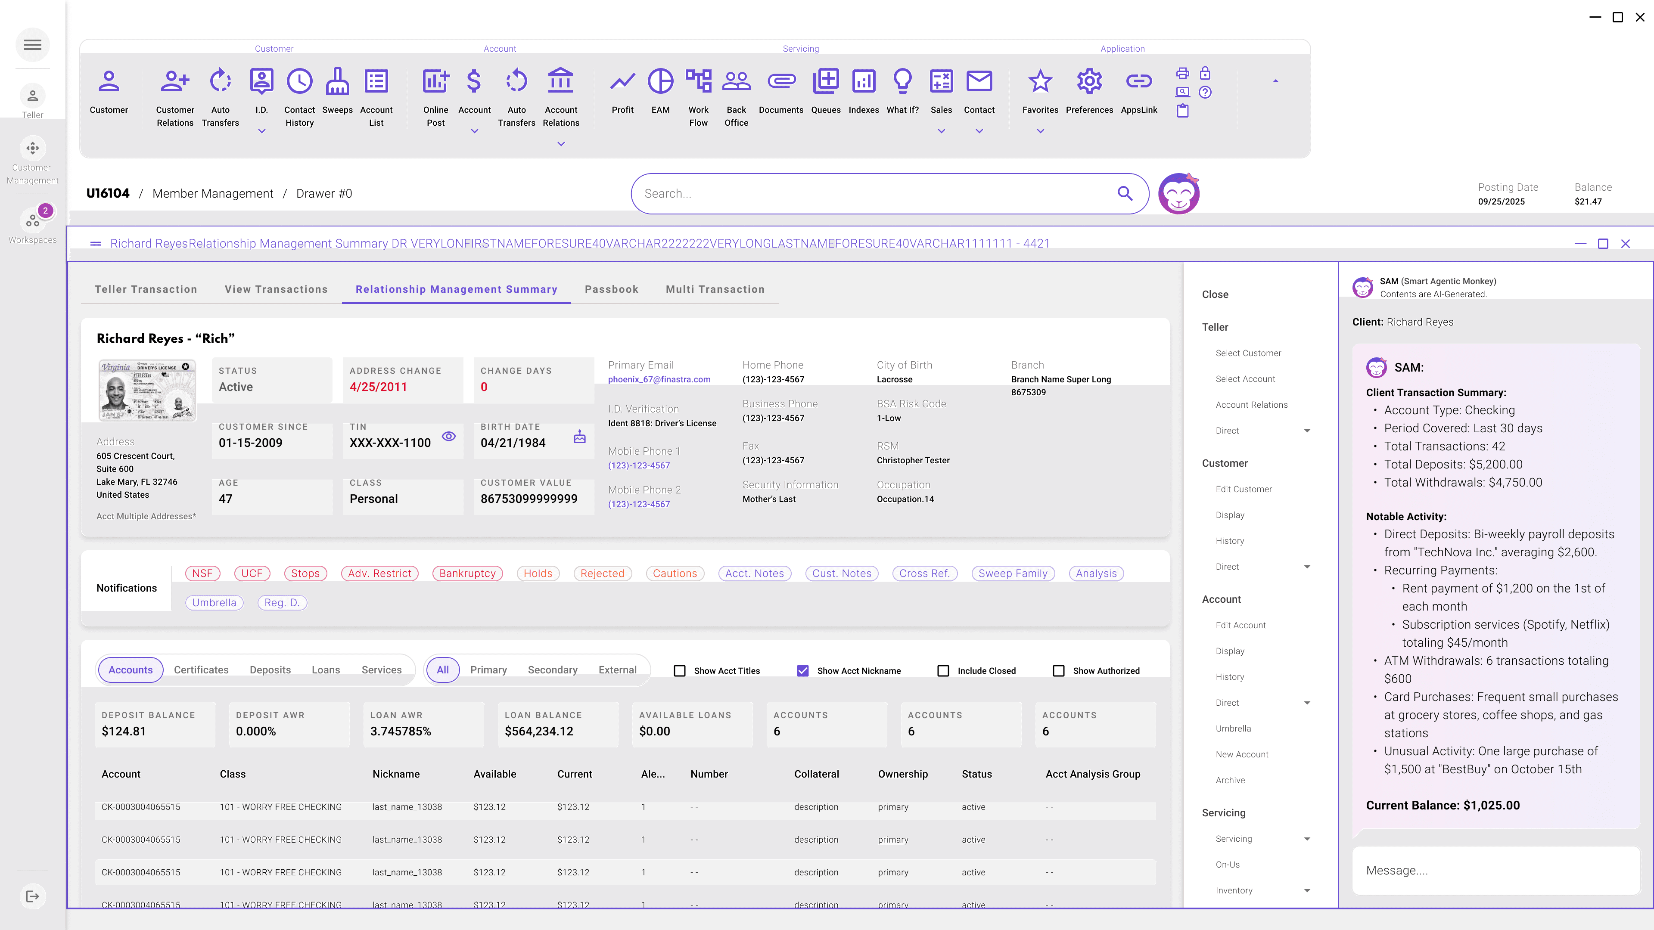The height and width of the screenshot is (930, 1654).
Task: Switch to the Passbook tab
Action: point(611,289)
